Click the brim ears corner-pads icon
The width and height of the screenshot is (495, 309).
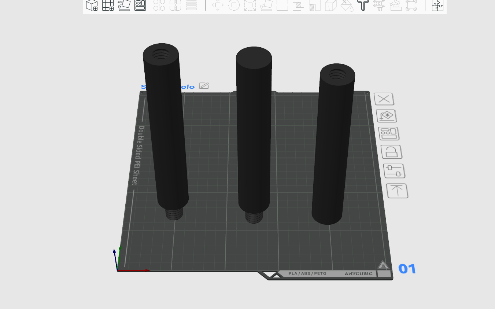click(411, 5)
